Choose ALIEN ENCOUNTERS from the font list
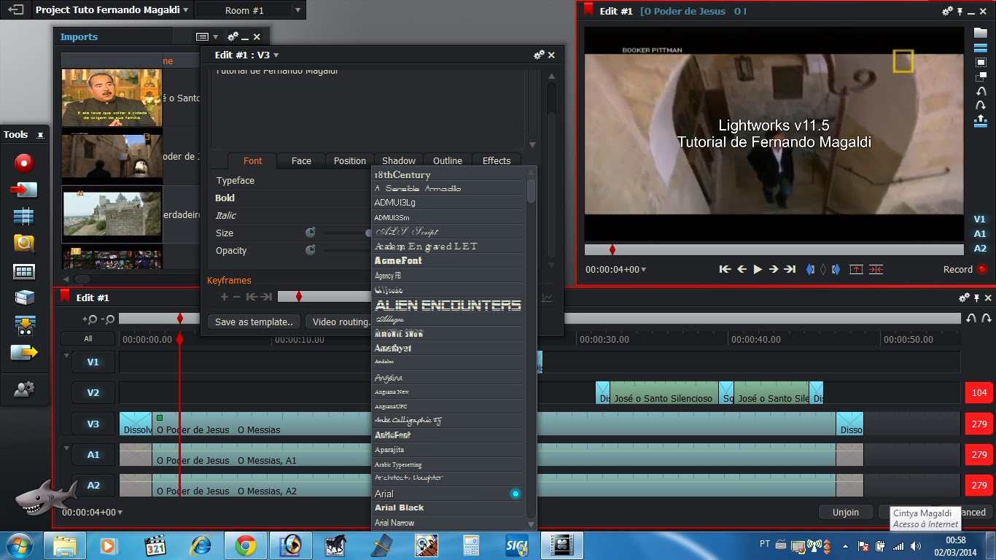 [x=448, y=305]
